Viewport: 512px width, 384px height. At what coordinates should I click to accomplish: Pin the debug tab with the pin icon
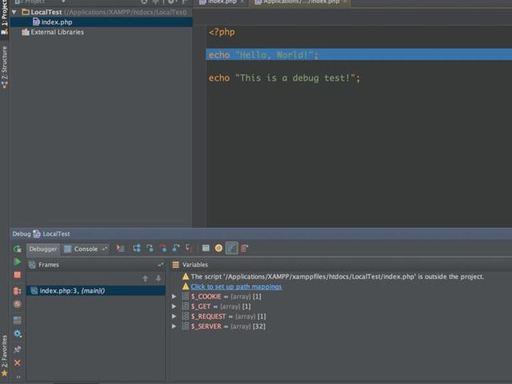click(x=17, y=349)
